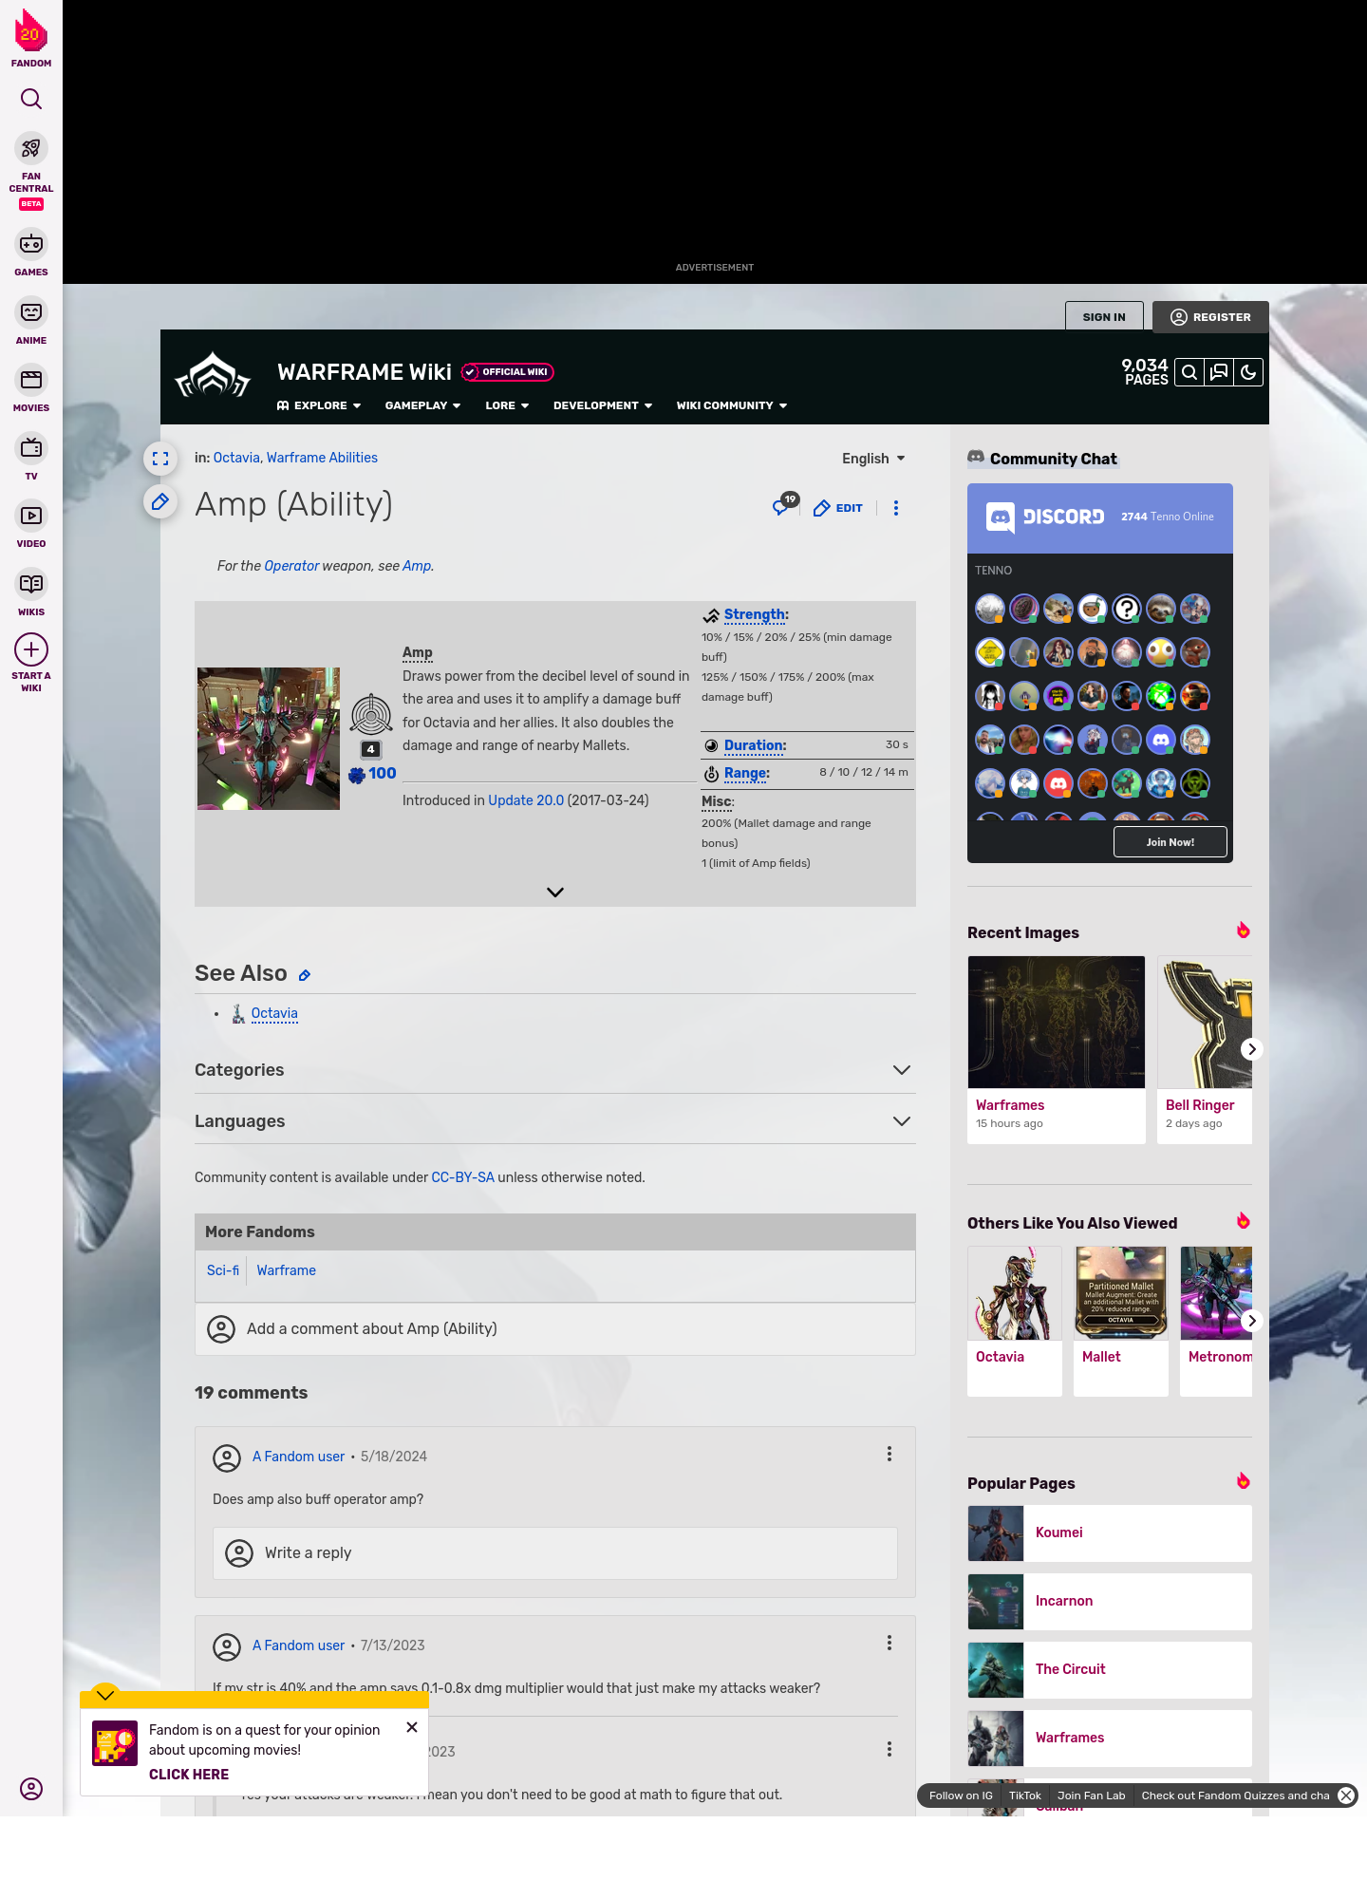Click the floating pencil edit icon
Viewport: 1367px width, 1899px height.
pos(160,501)
